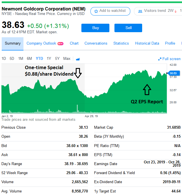
Task: Open the Conversations tab
Action: tap(96, 43)
